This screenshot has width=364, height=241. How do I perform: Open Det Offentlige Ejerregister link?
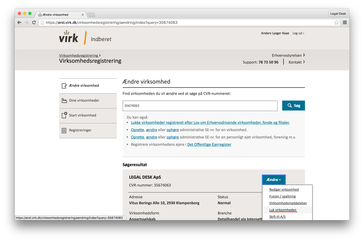[209, 144]
